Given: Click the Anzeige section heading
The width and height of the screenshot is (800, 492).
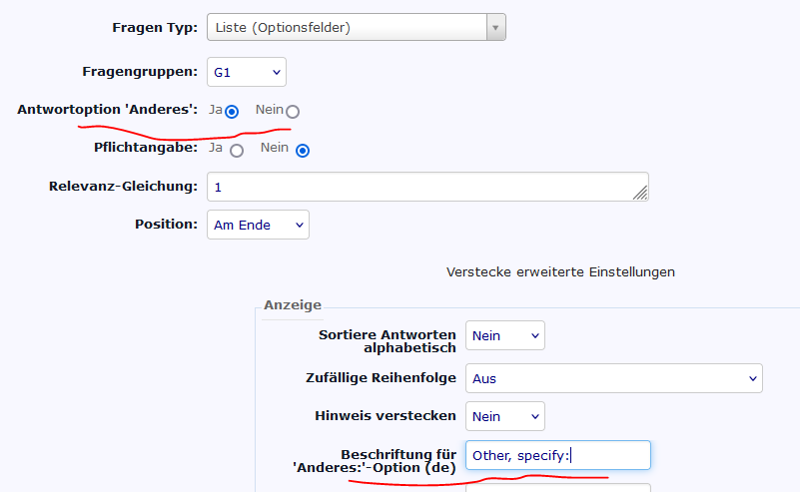Looking at the screenshot, I should [292, 305].
